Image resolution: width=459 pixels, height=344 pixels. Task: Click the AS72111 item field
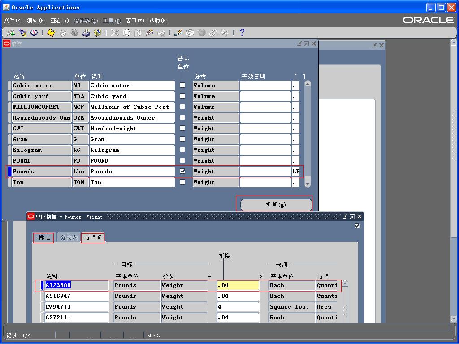click(x=77, y=318)
